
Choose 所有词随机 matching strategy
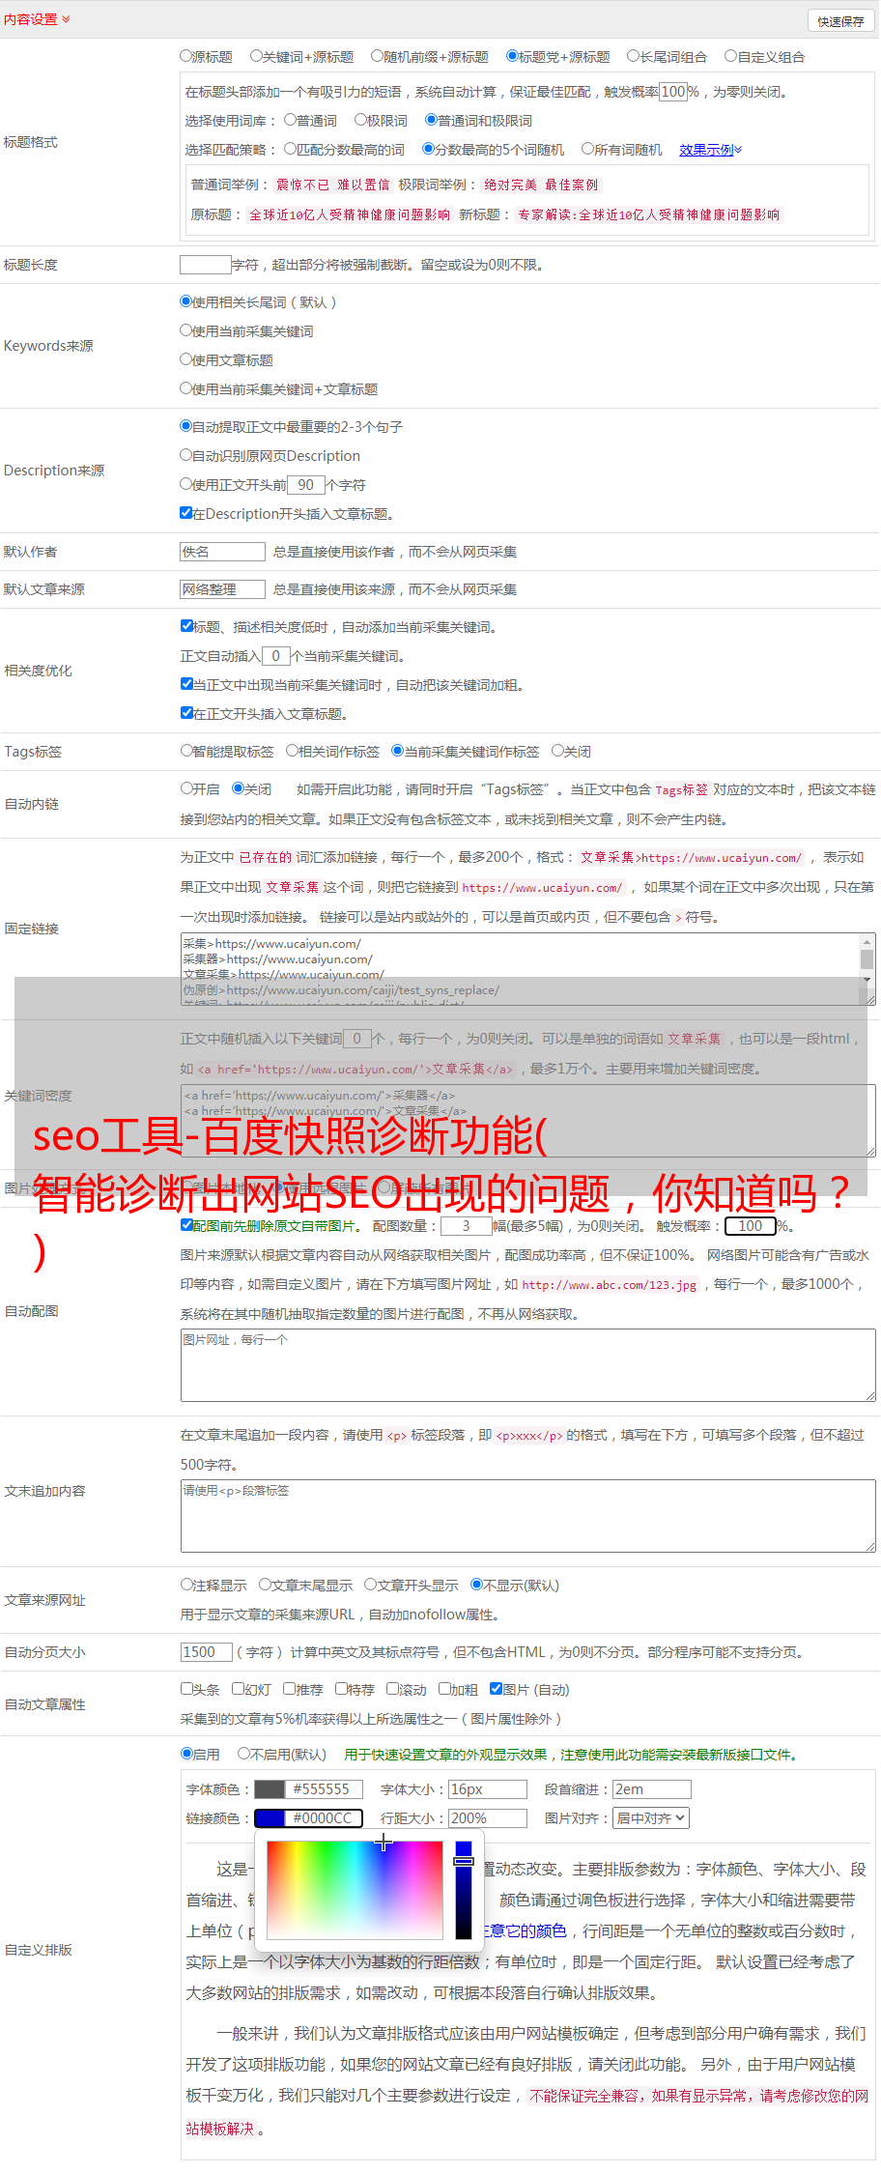click(x=587, y=149)
